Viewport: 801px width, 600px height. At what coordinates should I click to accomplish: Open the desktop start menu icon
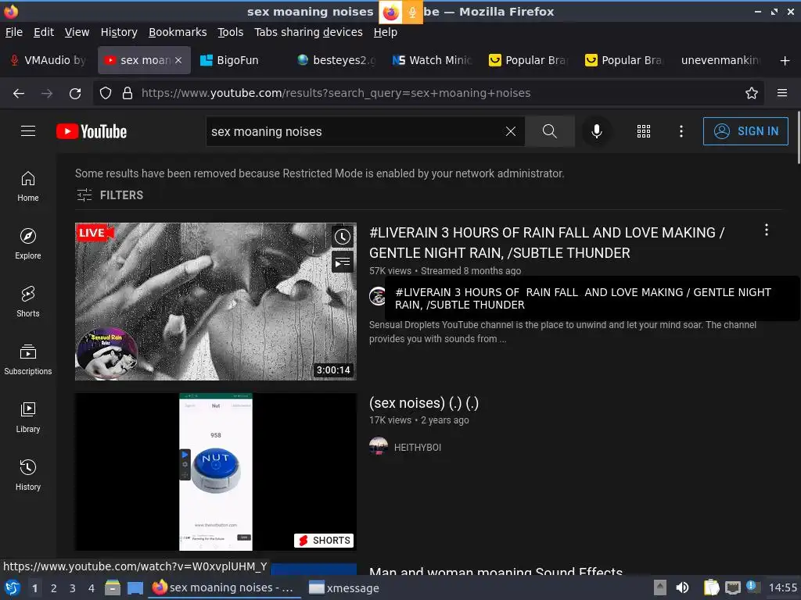click(x=13, y=587)
